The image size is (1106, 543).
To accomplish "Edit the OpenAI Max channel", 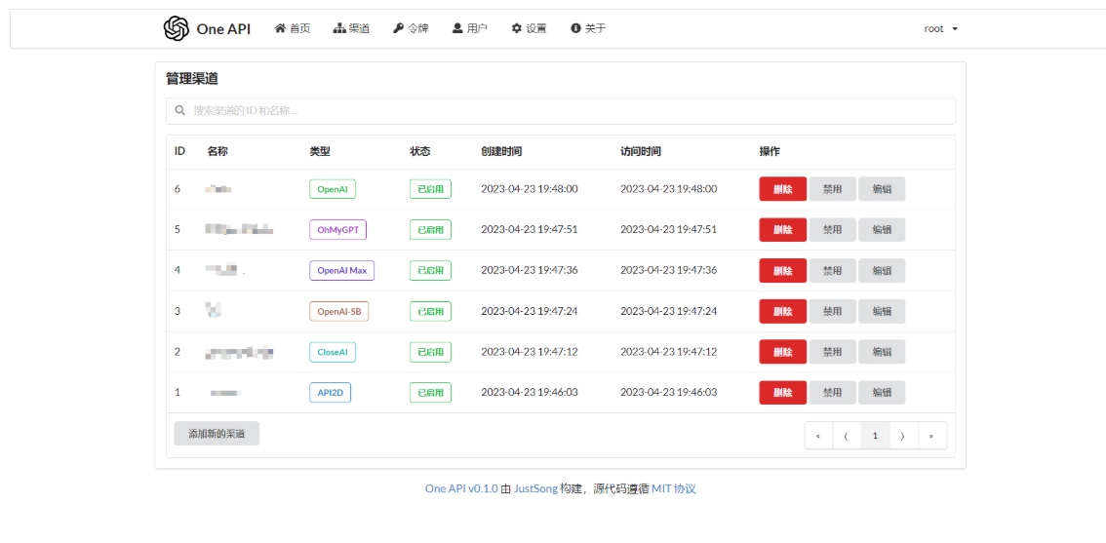I will point(882,270).
